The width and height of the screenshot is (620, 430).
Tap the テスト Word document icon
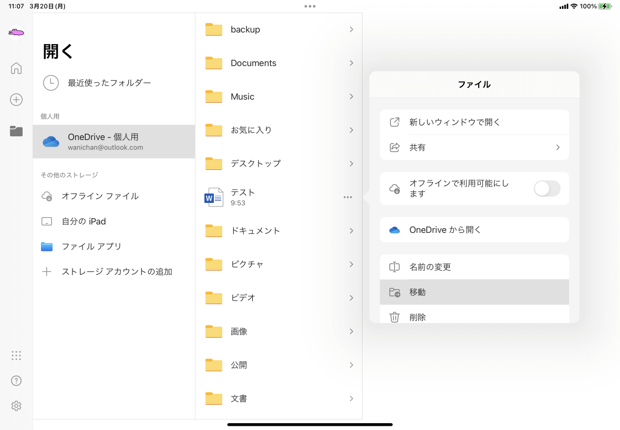(214, 197)
